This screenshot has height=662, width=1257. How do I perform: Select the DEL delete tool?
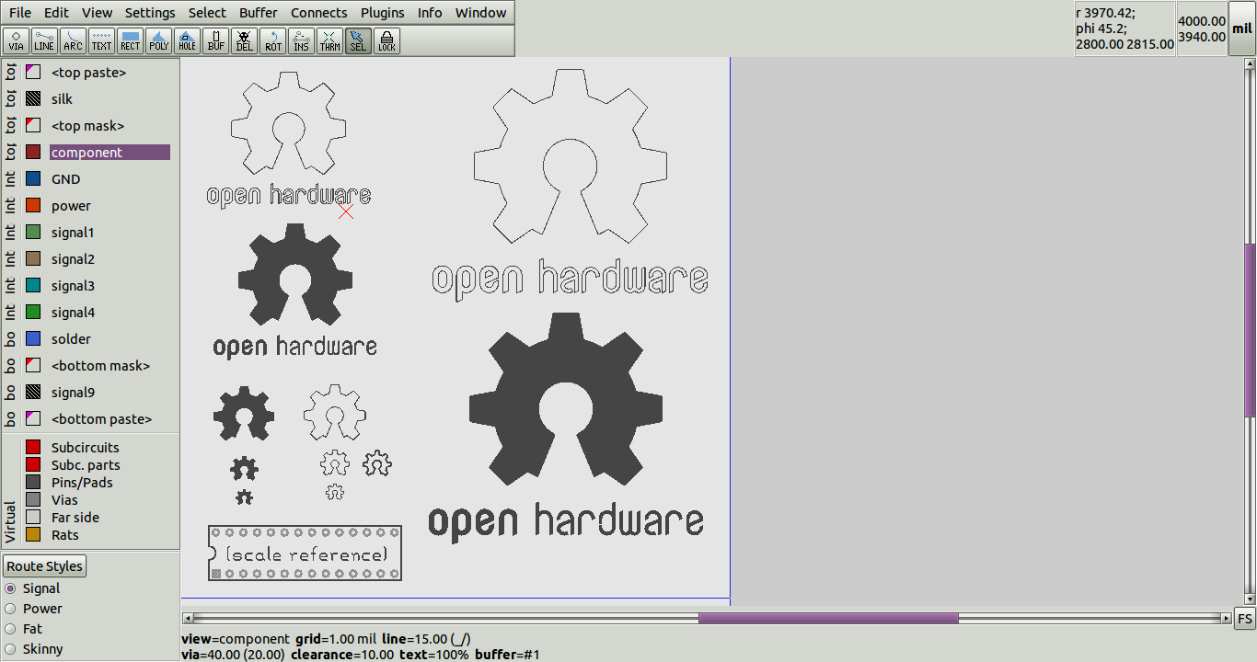point(244,40)
